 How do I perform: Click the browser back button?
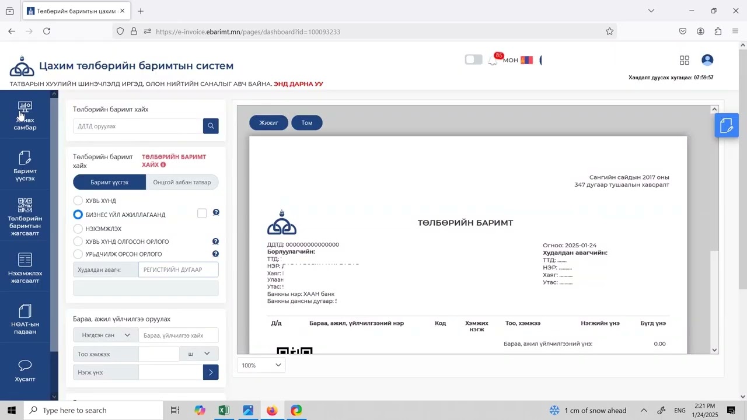(x=12, y=32)
